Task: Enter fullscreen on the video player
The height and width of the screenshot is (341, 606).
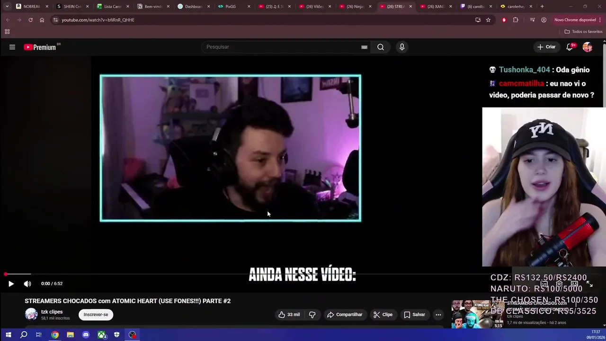Action: [589, 284]
